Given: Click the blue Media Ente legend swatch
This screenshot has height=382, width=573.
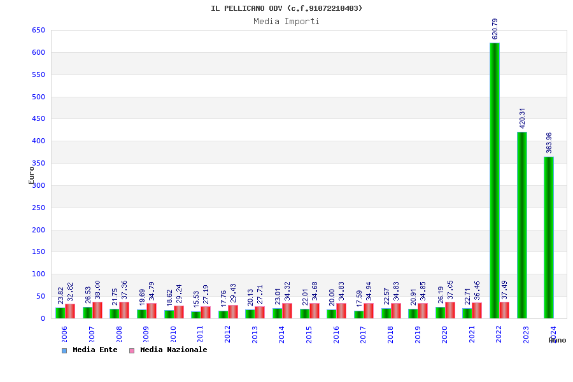Looking at the screenshot, I should [x=64, y=351].
